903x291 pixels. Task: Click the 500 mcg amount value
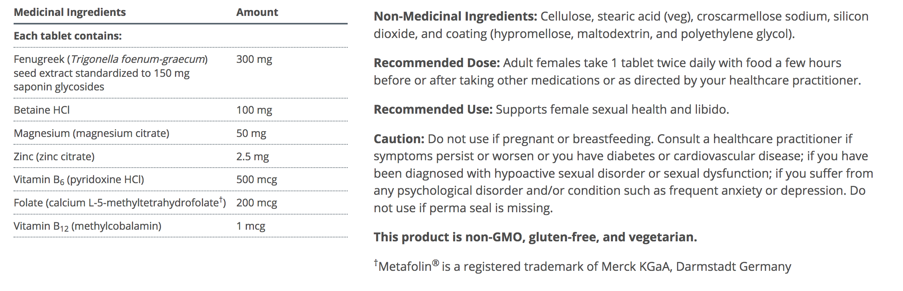[257, 180]
